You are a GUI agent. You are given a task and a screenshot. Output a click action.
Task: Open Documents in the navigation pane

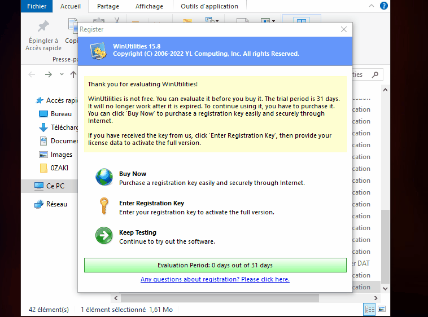pyautogui.click(x=58, y=141)
